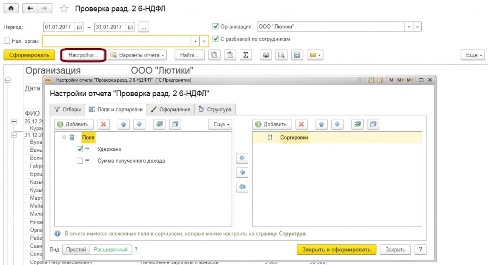Uncheck the Удержано field checkbox
The image size is (488, 265).
click(x=80, y=149)
